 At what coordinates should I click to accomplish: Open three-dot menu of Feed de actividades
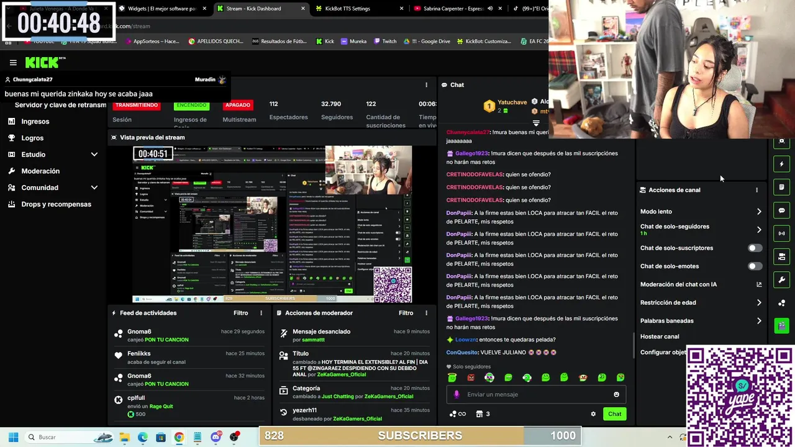(x=261, y=313)
